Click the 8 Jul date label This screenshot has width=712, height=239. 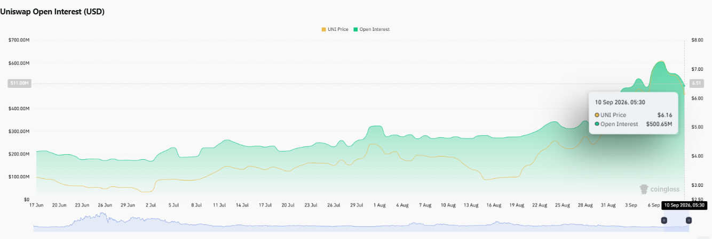tap(197, 205)
